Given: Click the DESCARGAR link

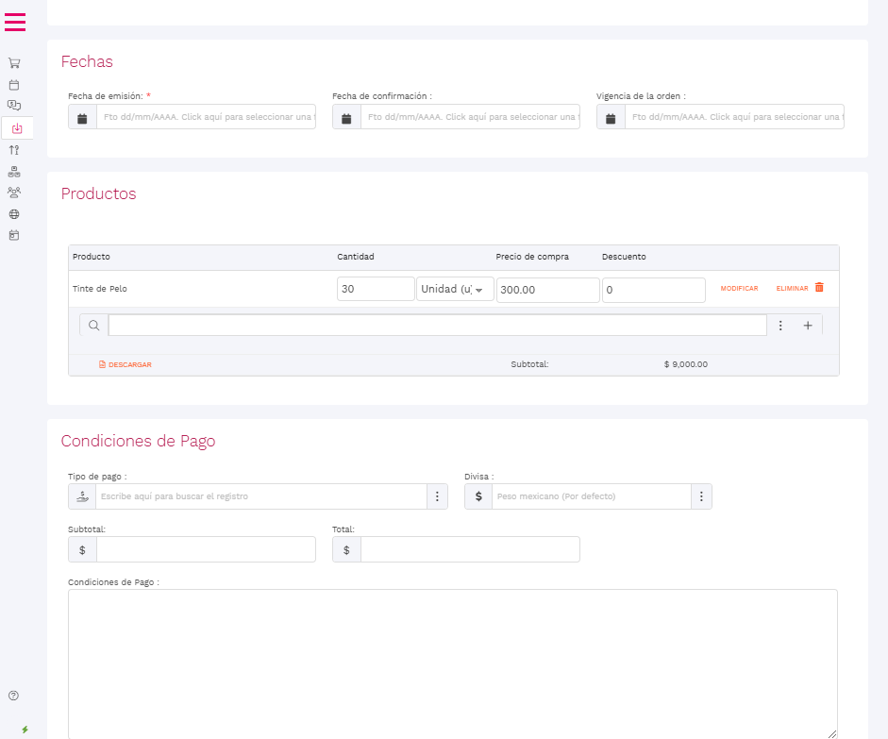Looking at the screenshot, I should (x=126, y=364).
